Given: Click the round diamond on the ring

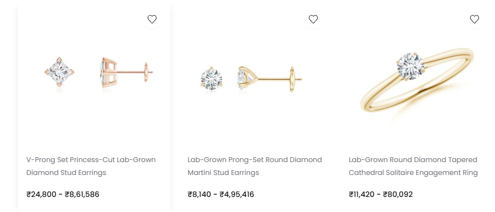Looking at the screenshot, I should (411, 66).
